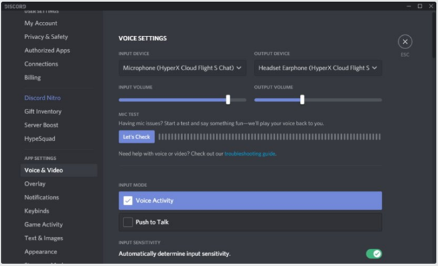Check the Voice Activity checkbox
Image resolution: width=438 pixels, height=266 pixels.
[x=128, y=201]
